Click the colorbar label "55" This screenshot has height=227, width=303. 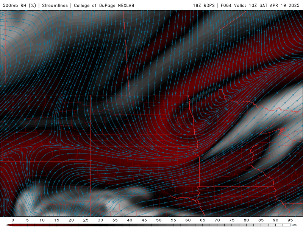coord(173,220)
